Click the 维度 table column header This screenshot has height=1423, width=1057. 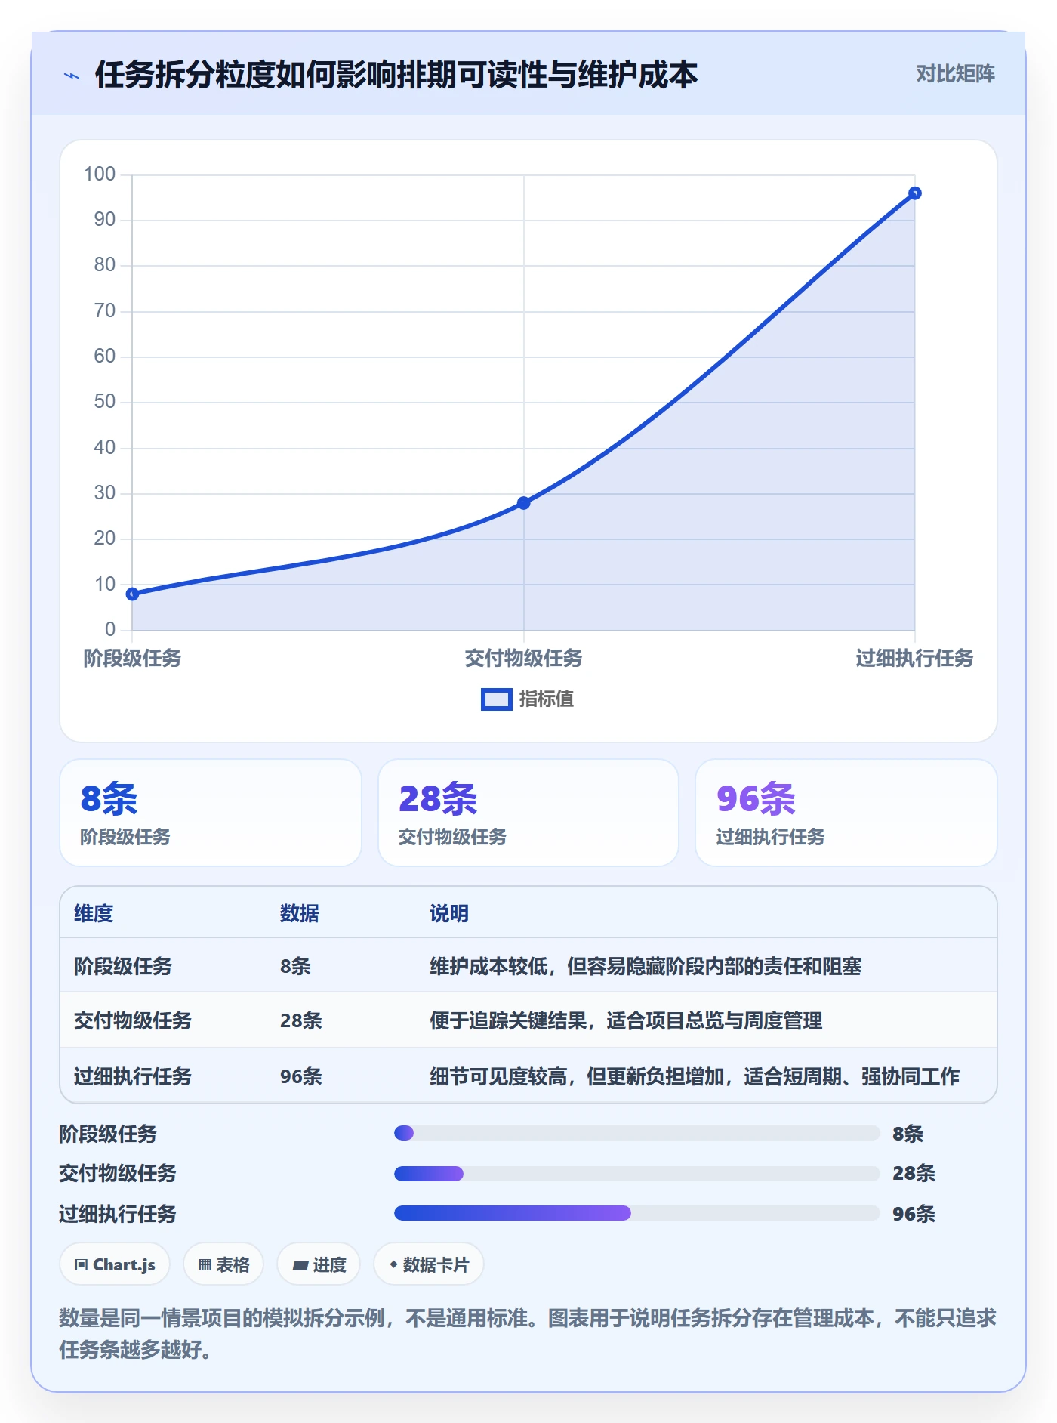[x=94, y=913]
